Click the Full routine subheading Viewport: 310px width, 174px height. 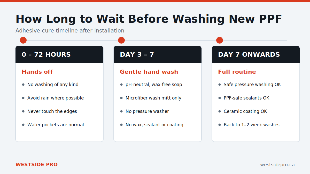(237, 72)
